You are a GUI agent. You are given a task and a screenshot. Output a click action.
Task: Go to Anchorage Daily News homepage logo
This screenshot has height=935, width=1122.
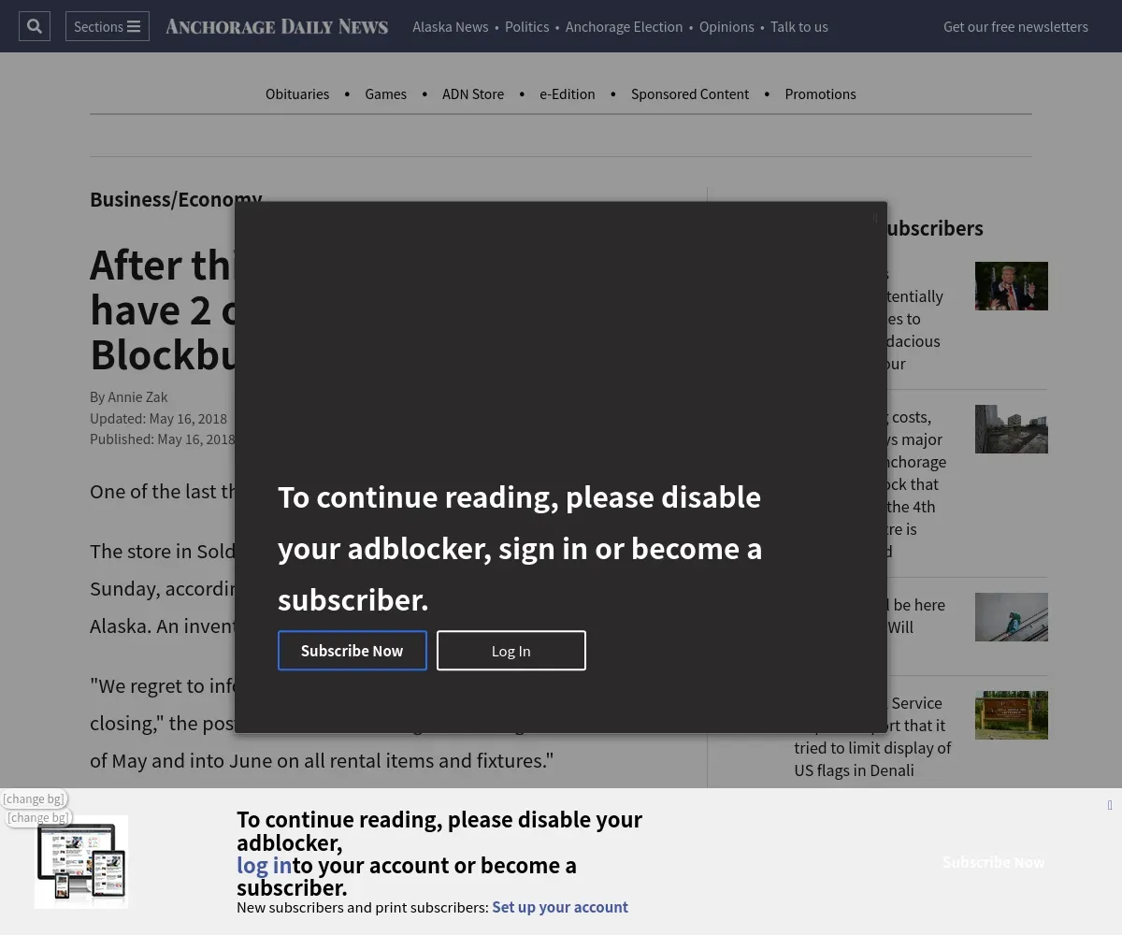coord(277,26)
